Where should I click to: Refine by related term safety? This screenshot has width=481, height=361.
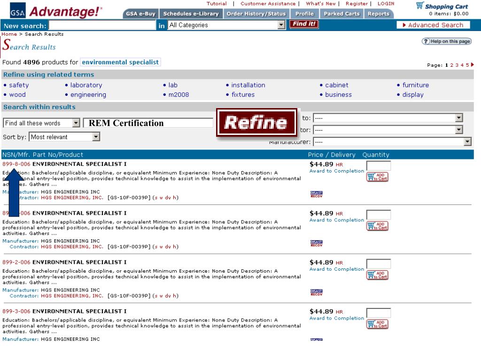[19, 85]
